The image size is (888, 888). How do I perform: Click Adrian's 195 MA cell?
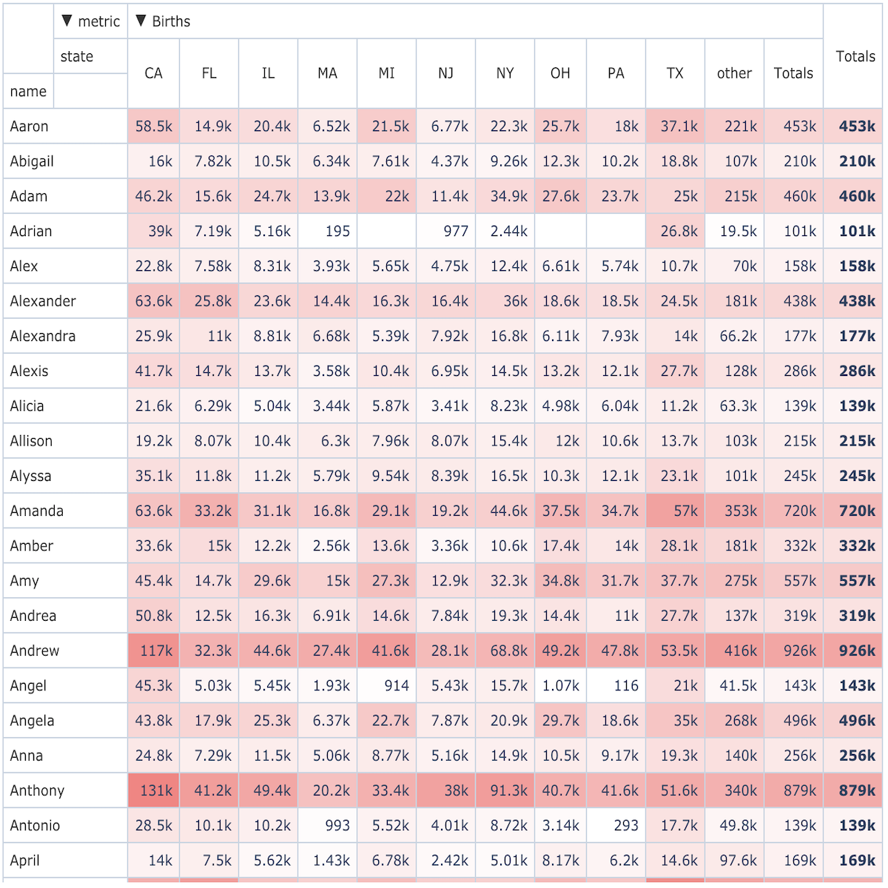click(327, 231)
